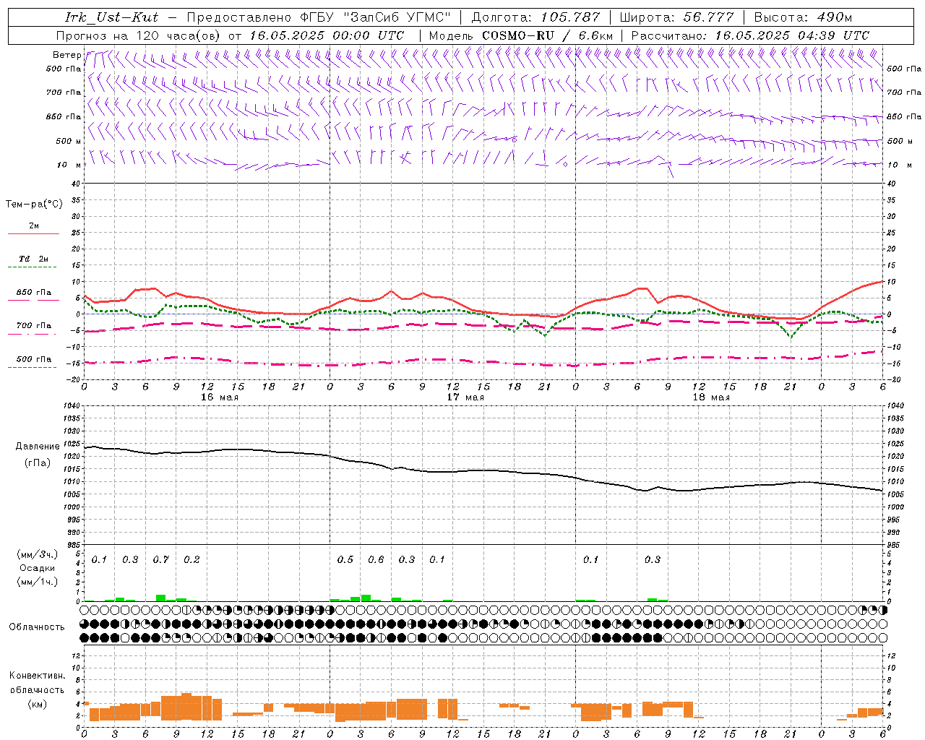Click the "500 м" wind level label on the left
925x740 pixels.
pyautogui.click(x=69, y=141)
